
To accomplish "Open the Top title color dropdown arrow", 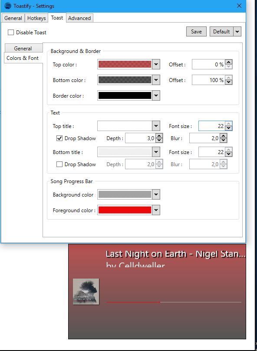I will (x=156, y=126).
